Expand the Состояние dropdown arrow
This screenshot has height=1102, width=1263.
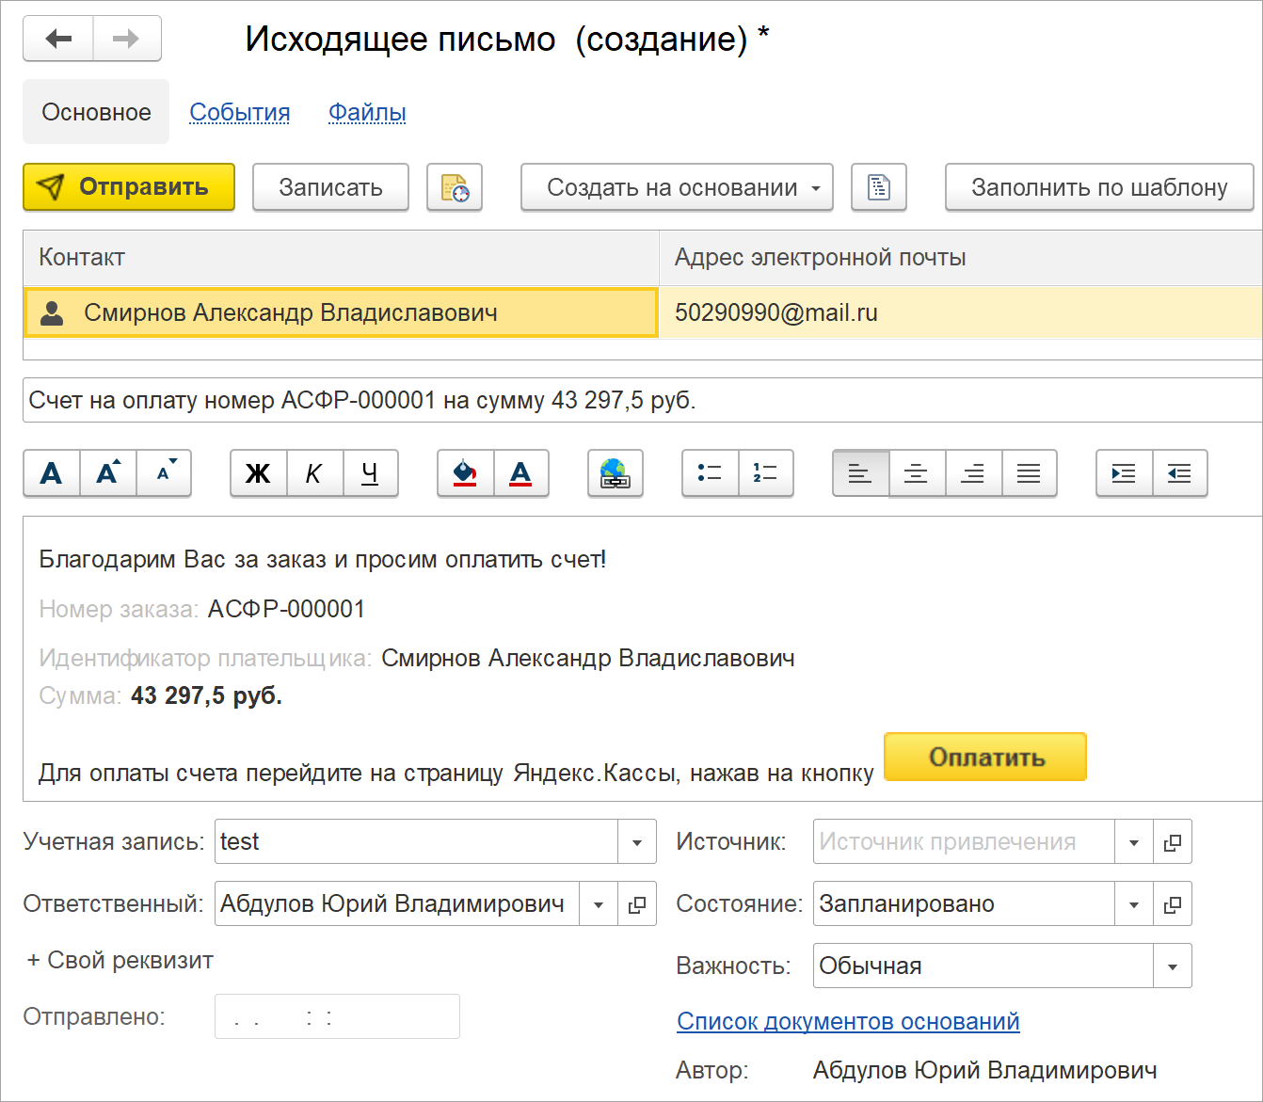(1134, 904)
